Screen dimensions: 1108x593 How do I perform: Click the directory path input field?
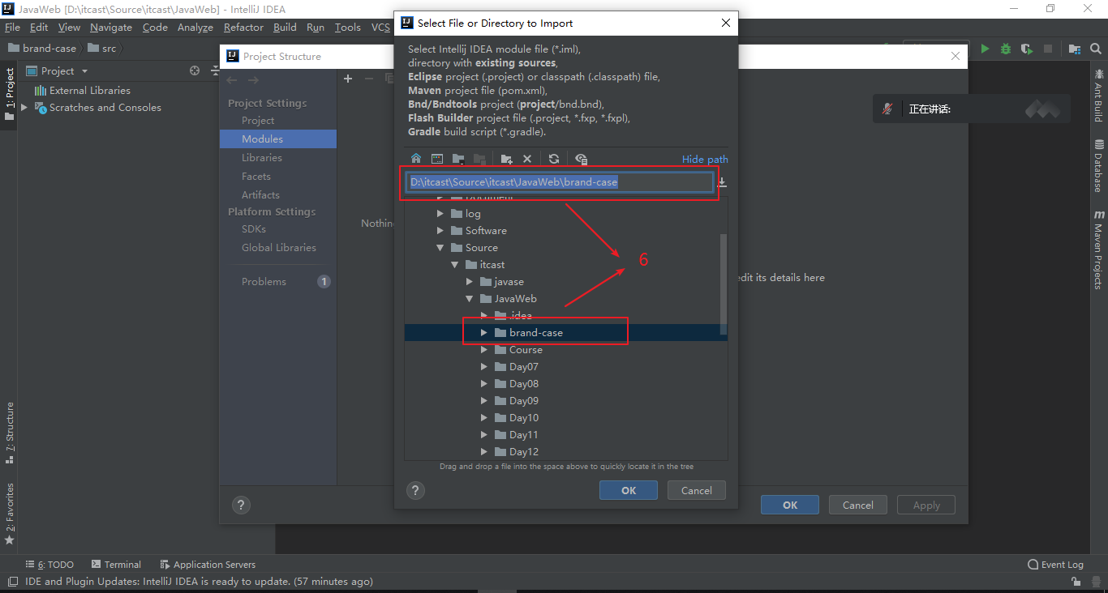tap(560, 182)
